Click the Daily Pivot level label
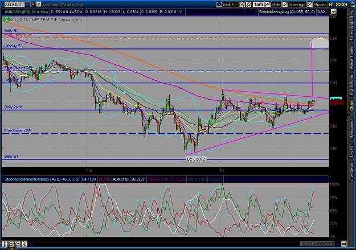Screen dimensions: 356x250 pyautogui.click(x=13, y=107)
